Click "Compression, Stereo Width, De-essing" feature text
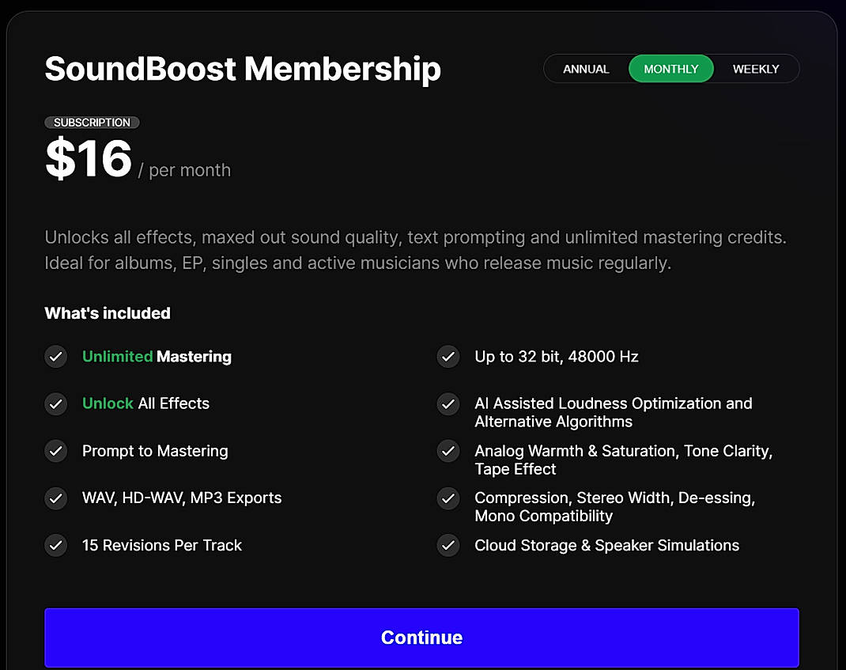This screenshot has height=670, width=846. [614, 506]
